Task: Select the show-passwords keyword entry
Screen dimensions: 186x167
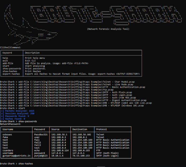Action: (12, 69)
